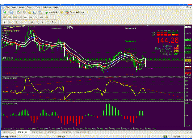Click the #8423356 sell order label
The image size is (193, 139).
click(8, 58)
